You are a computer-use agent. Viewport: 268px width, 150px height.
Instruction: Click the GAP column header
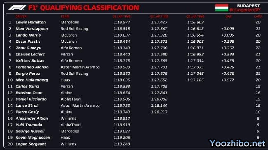tap(228, 16)
